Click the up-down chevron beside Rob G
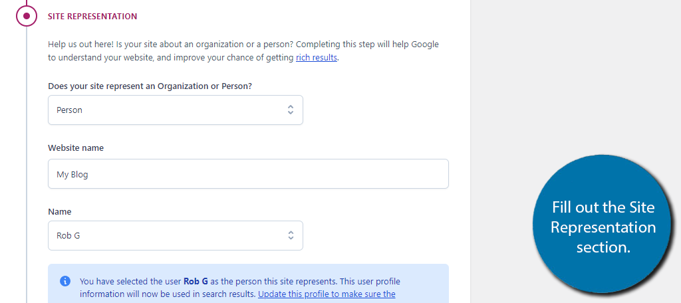This screenshot has height=303, width=681. click(x=291, y=235)
